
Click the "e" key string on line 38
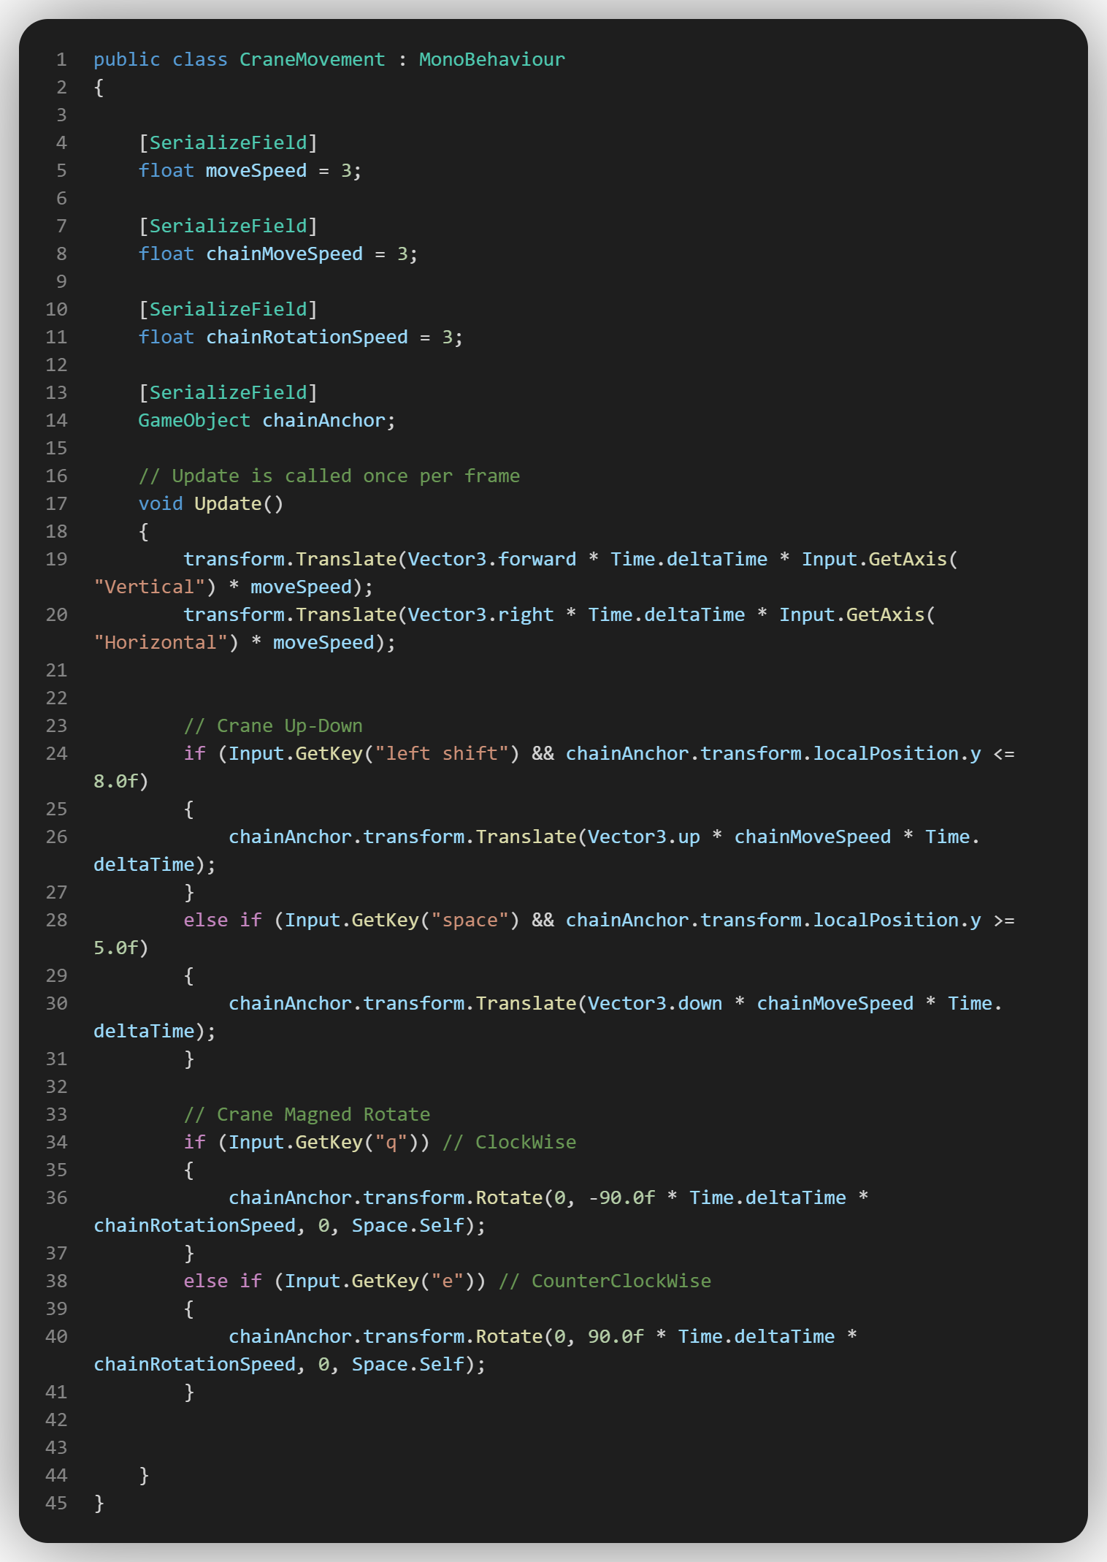tap(448, 1281)
